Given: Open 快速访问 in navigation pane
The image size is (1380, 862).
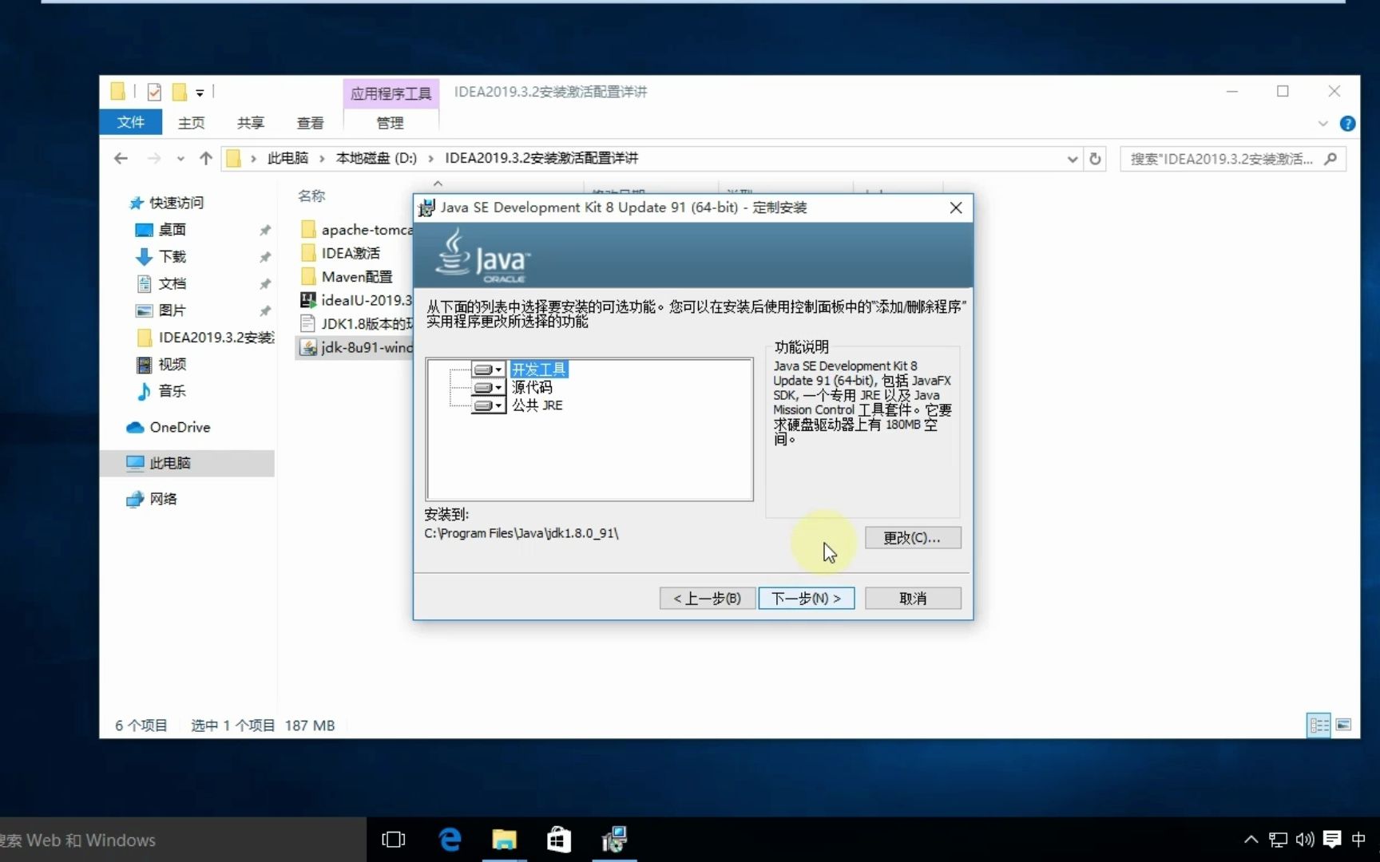Looking at the screenshot, I should (176, 203).
